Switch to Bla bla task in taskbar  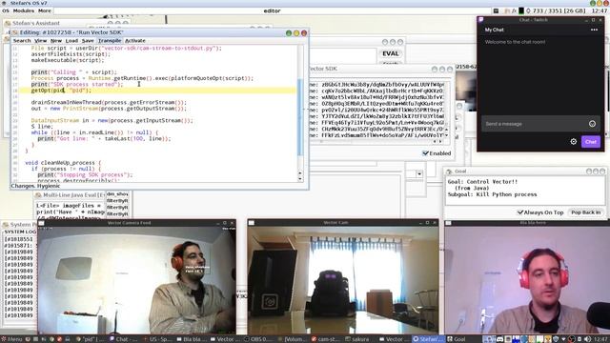click(192, 339)
